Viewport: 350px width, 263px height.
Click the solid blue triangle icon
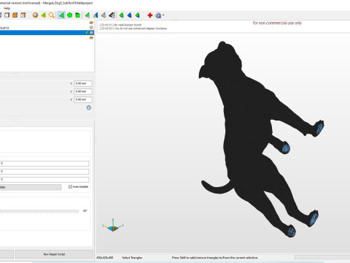[x=129, y=15]
